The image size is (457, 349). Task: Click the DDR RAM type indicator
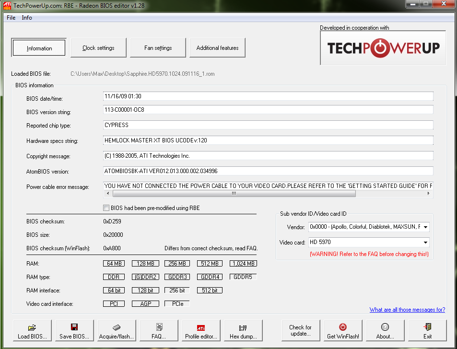click(x=114, y=277)
